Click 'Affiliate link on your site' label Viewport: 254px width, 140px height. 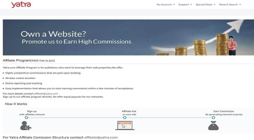click(129, 113)
